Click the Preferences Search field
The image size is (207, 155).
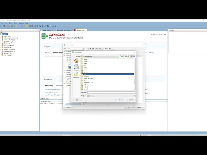73,49
